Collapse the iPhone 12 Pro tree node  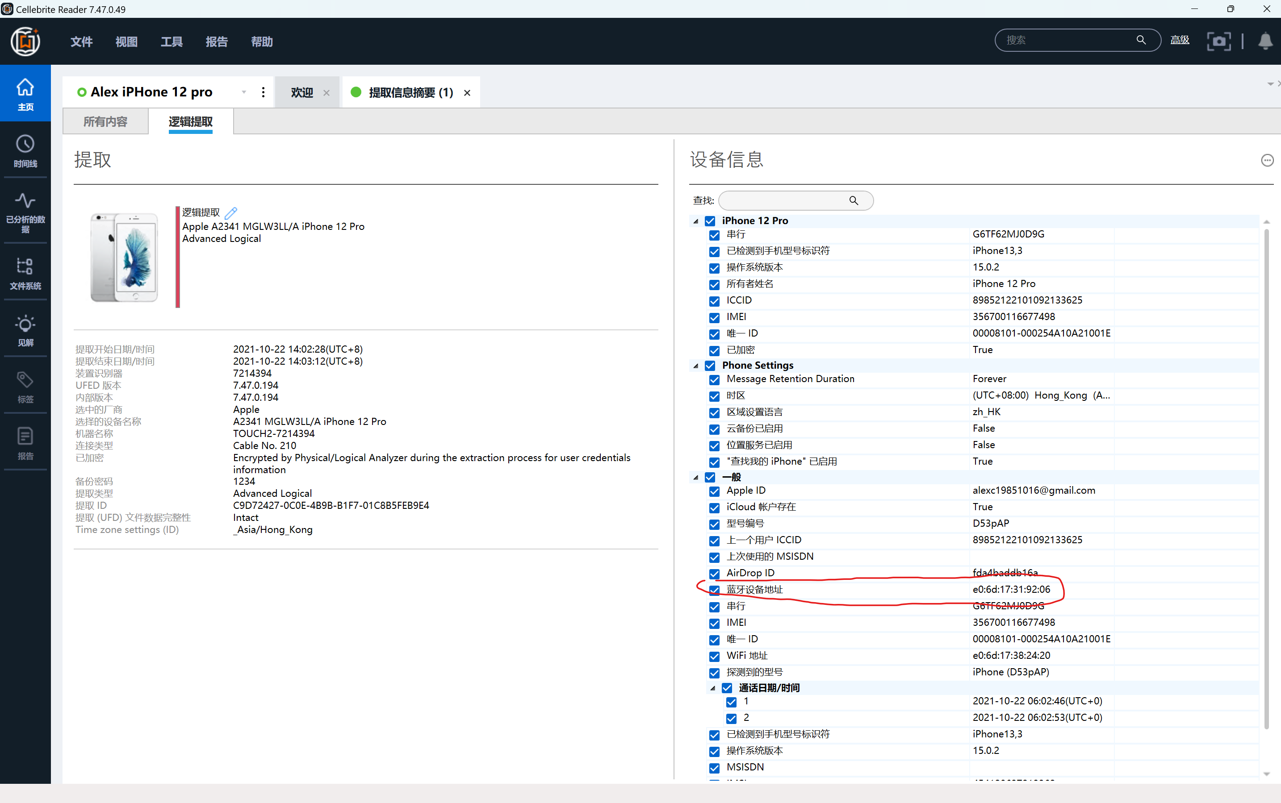695,221
